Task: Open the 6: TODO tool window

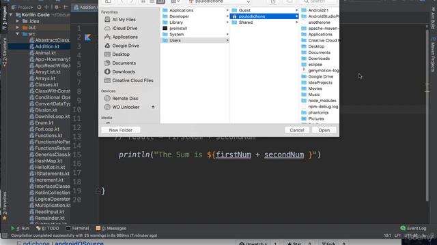Action: (x=47, y=229)
